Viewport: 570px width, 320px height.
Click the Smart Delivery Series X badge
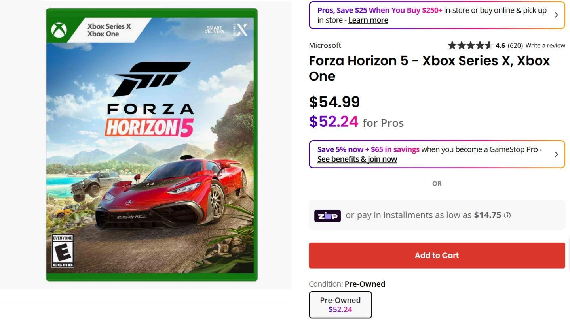[x=226, y=30]
